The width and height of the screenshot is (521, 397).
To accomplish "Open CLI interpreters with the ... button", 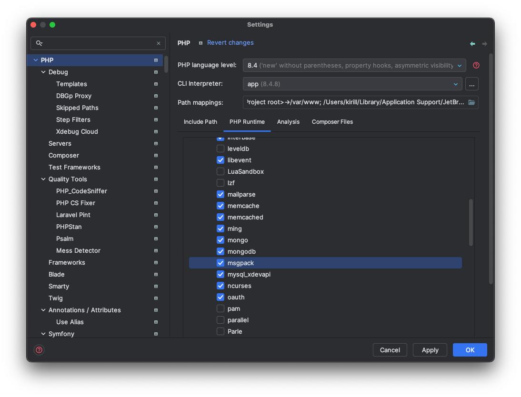I will tap(471, 84).
